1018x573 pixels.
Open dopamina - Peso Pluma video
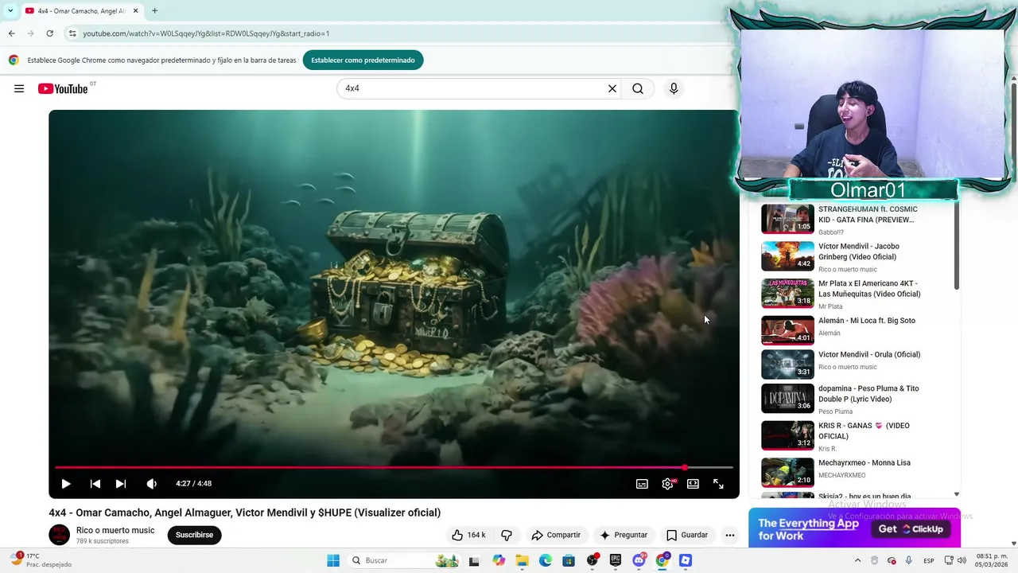pos(868,394)
